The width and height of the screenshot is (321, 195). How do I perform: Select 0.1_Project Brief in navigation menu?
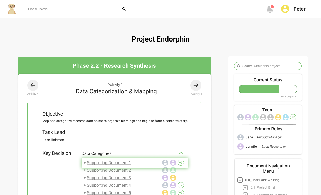[263, 187]
